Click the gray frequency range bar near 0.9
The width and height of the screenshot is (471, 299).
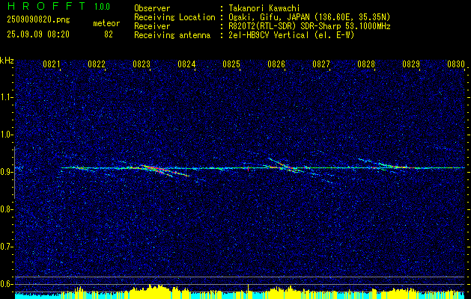pos(15,173)
